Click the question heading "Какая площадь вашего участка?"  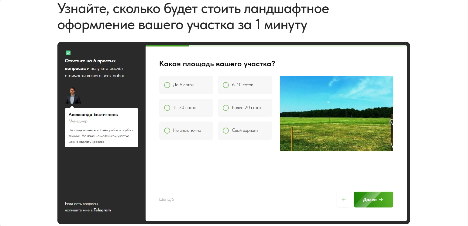(x=217, y=64)
